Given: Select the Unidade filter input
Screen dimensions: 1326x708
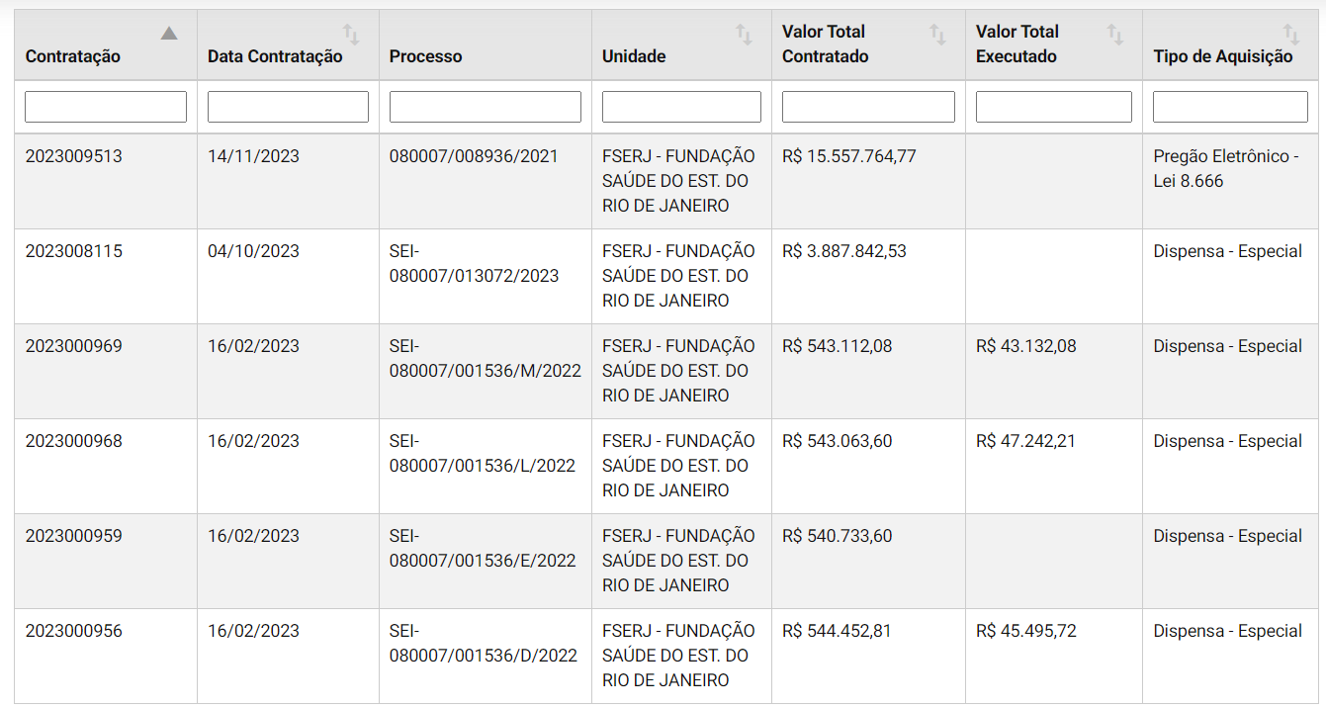Looking at the screenshot, I should point(681,107).
